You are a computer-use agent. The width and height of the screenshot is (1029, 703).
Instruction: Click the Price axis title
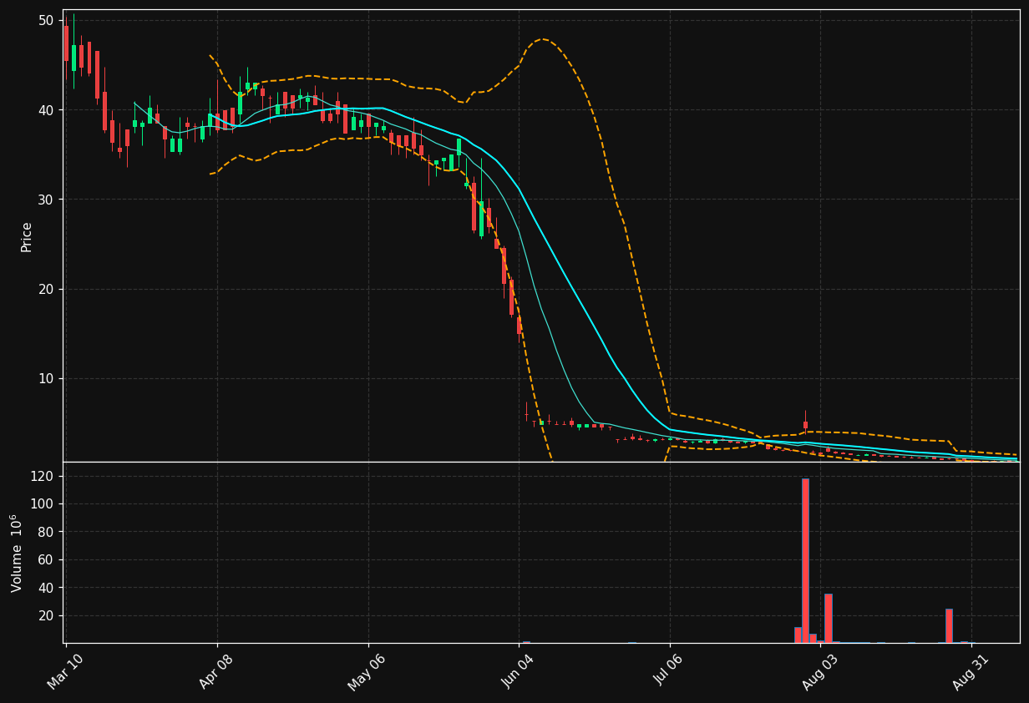tap(26, 236)
